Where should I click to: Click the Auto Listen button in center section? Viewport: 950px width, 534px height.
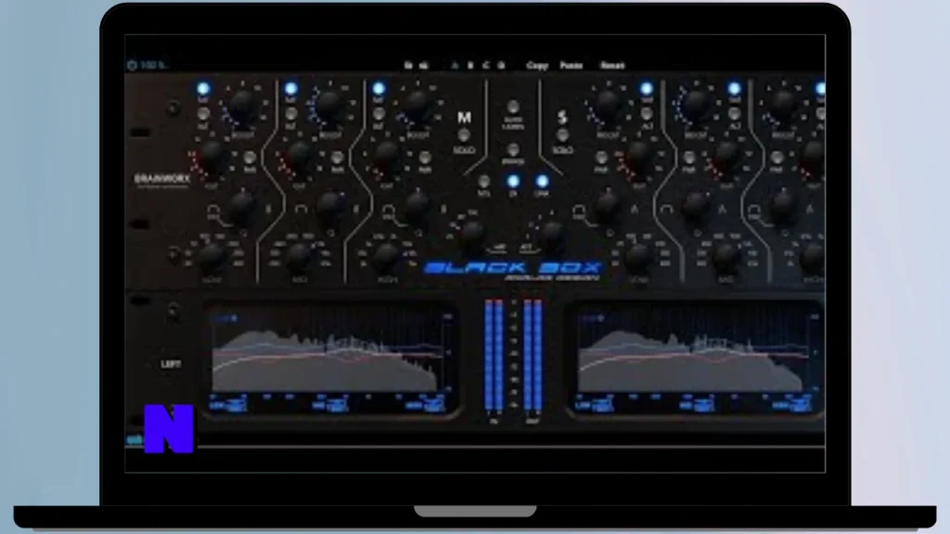click(x=513, y=108)
